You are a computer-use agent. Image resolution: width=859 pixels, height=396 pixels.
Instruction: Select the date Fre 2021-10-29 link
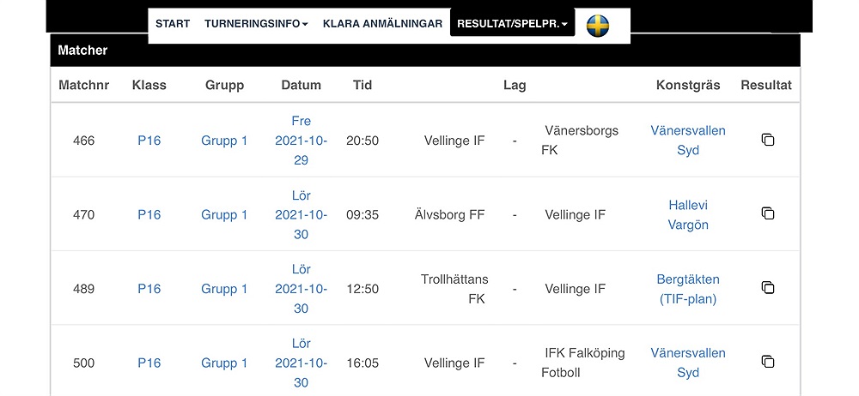(301, 141)
